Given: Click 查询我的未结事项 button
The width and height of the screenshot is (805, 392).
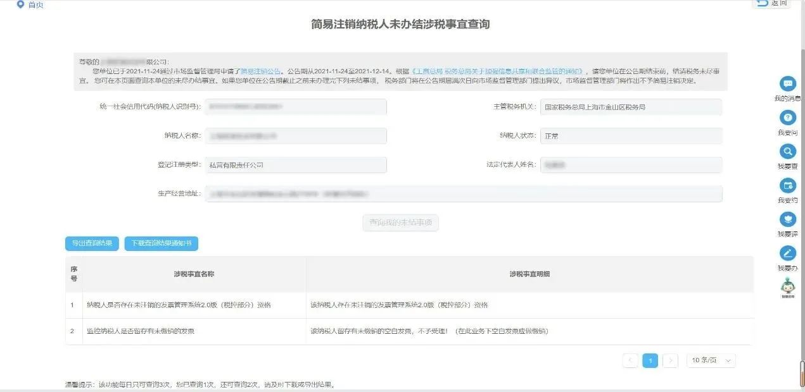Looking at the screenshot, I should point(401,223).
